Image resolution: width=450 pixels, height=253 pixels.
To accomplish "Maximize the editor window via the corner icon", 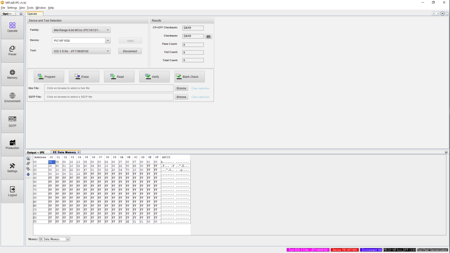I will click(x=447, y=14).
